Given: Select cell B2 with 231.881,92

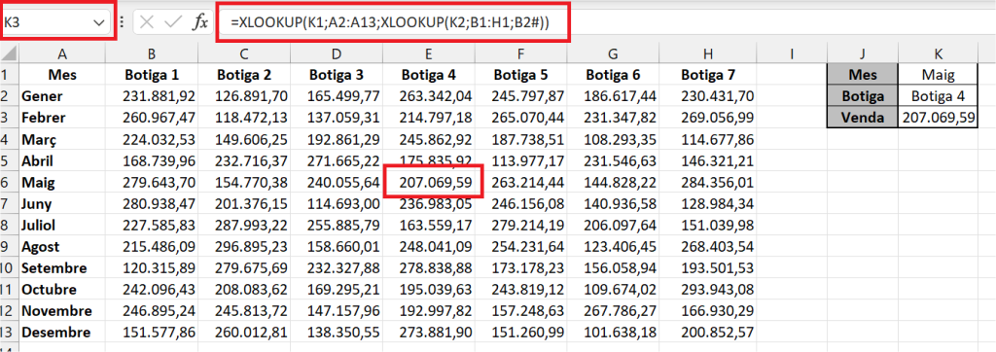Looking at the screenshot, I should [152, 96].
